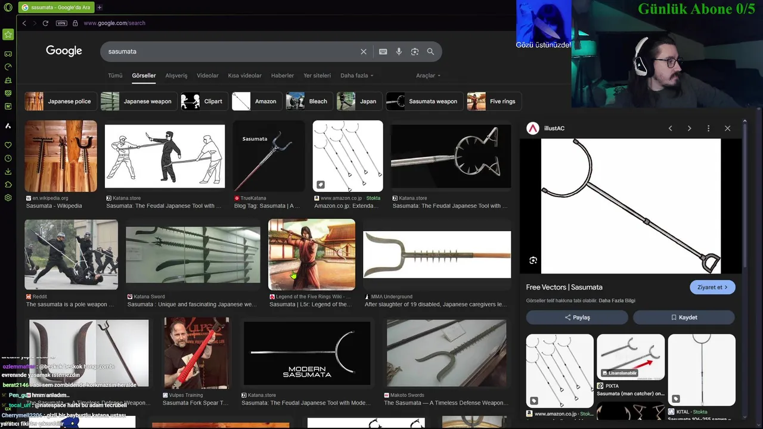This screenshot has height=429, width=763.
Task: Select the Bleach filter chip
Action: point(309,101)
